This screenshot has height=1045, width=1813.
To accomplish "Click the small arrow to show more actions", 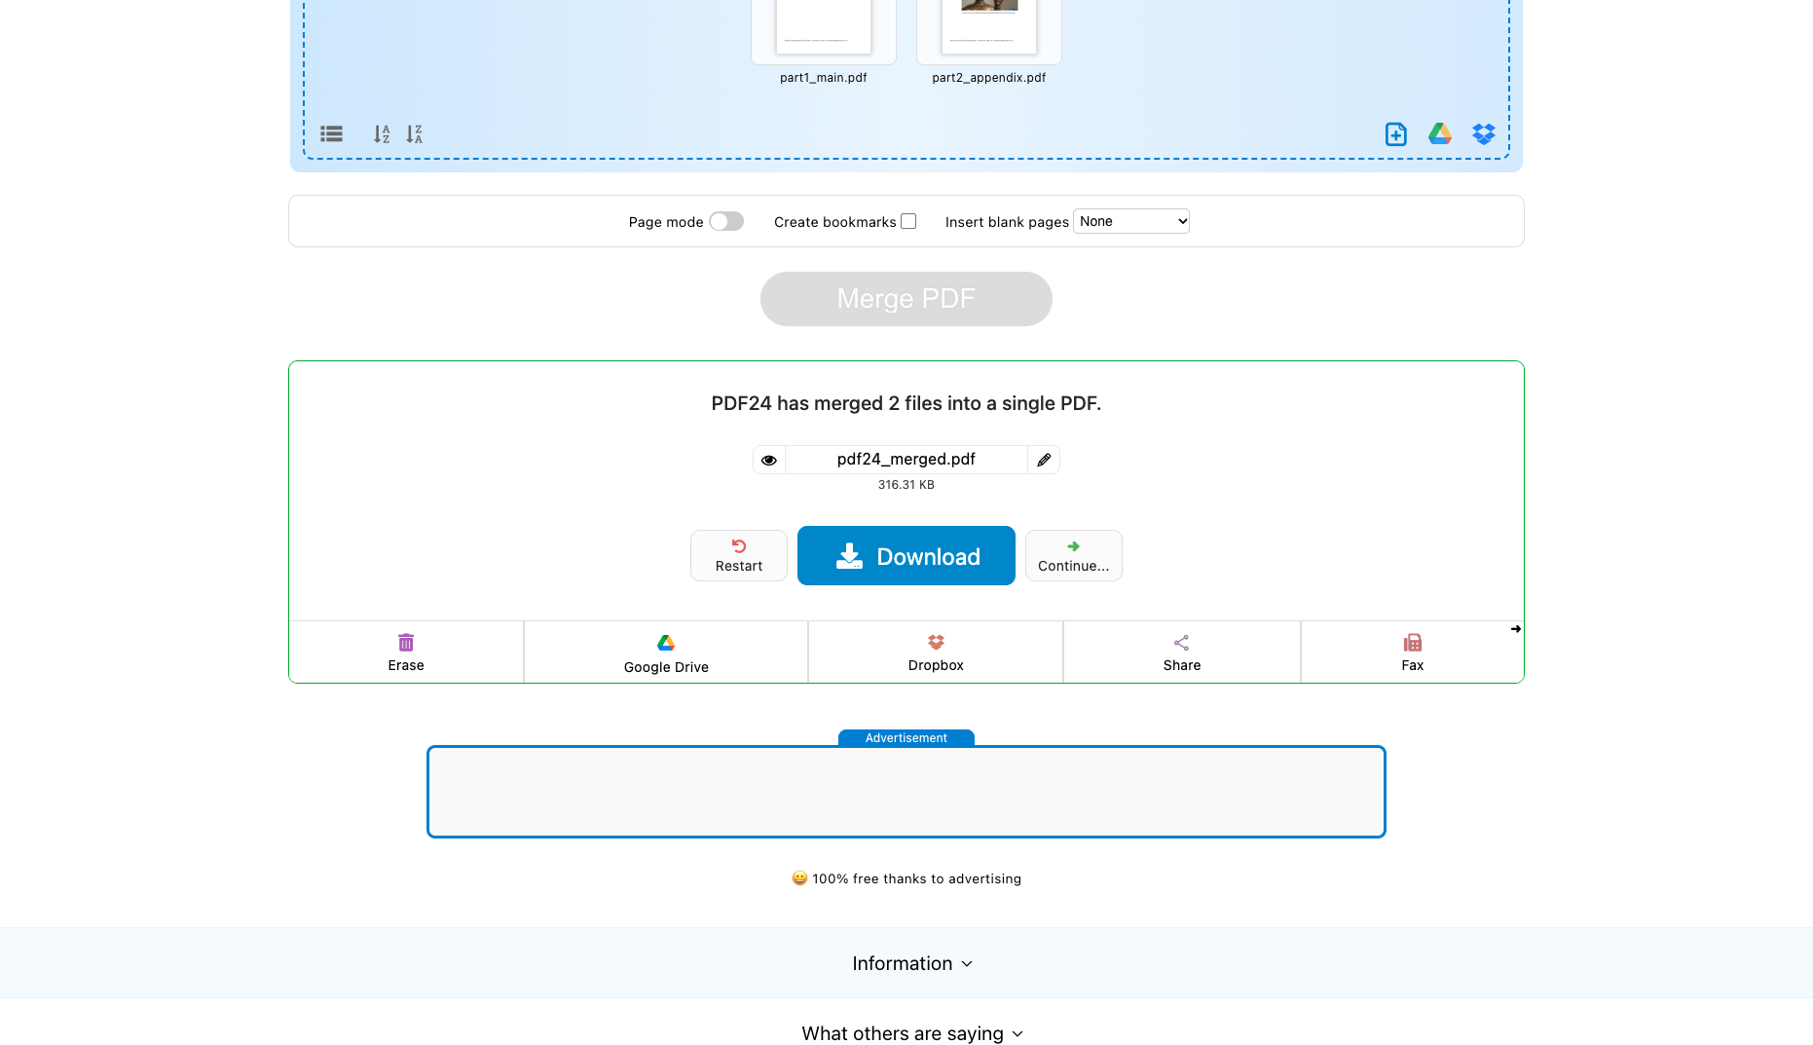I will [1516, 629].
